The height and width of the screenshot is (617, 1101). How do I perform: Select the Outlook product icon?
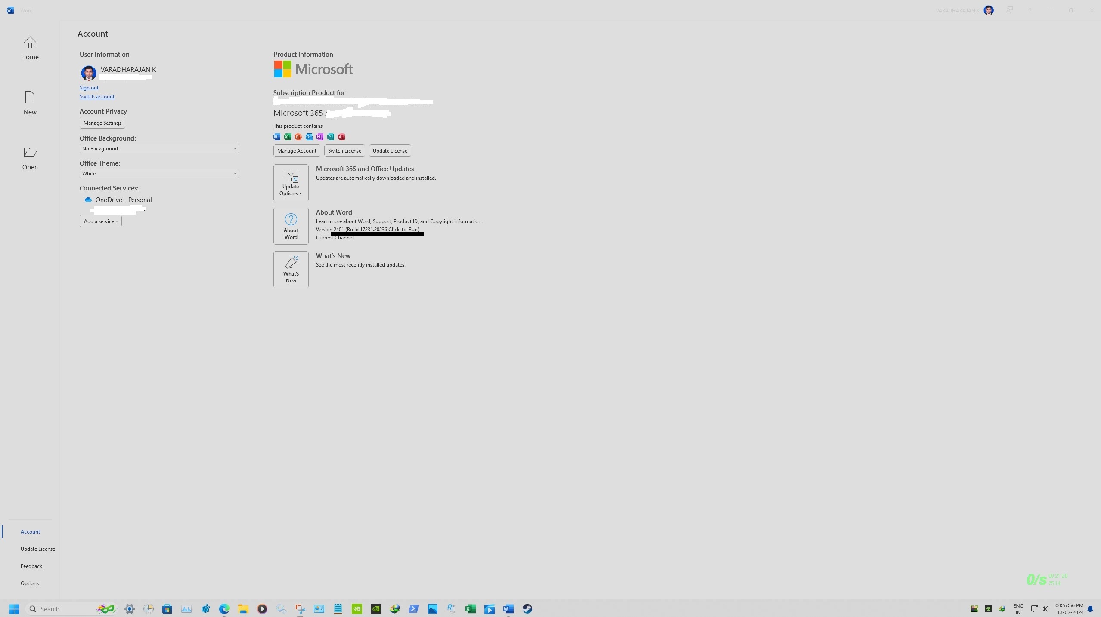(x=309, y=137)
